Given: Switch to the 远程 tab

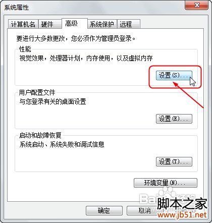Looking at the screenshot, I should click(129, 24).
